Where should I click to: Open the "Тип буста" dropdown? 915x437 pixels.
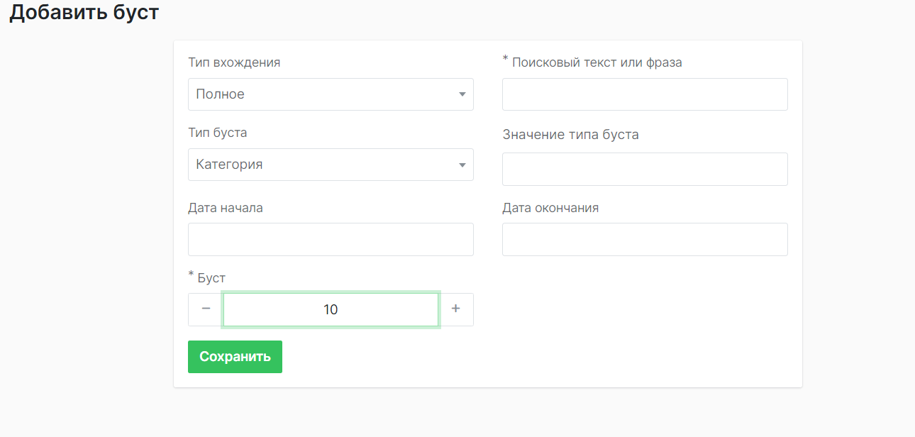(331, 164)
